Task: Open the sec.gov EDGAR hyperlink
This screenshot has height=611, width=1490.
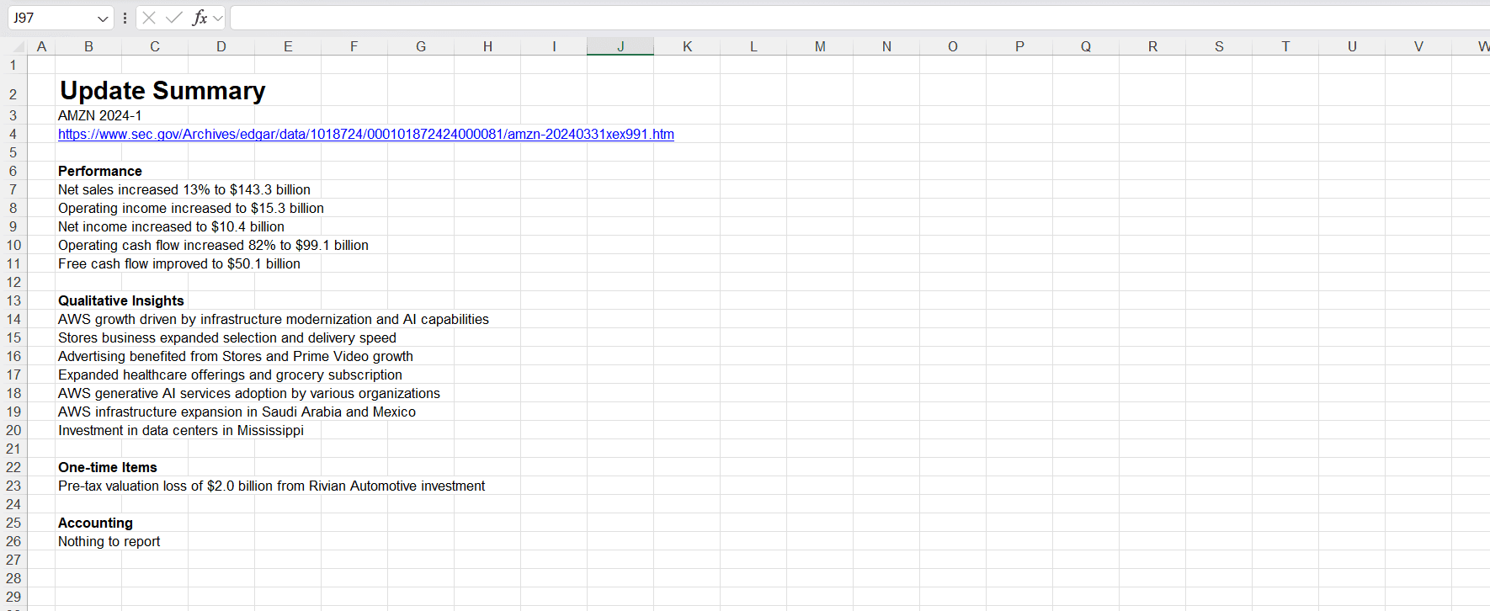Action: [x=365, y=135]
